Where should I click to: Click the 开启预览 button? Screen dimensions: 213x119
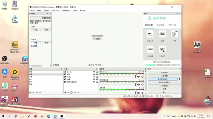[97, 39]
